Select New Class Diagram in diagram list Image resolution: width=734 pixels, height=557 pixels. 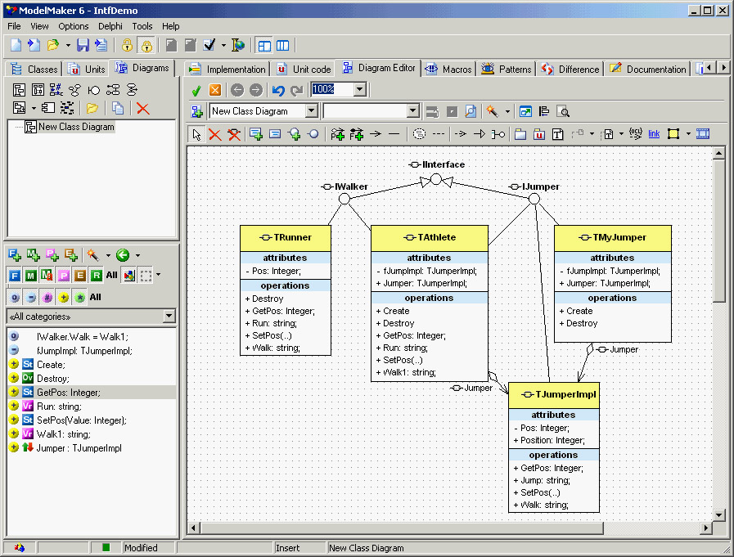75,127
